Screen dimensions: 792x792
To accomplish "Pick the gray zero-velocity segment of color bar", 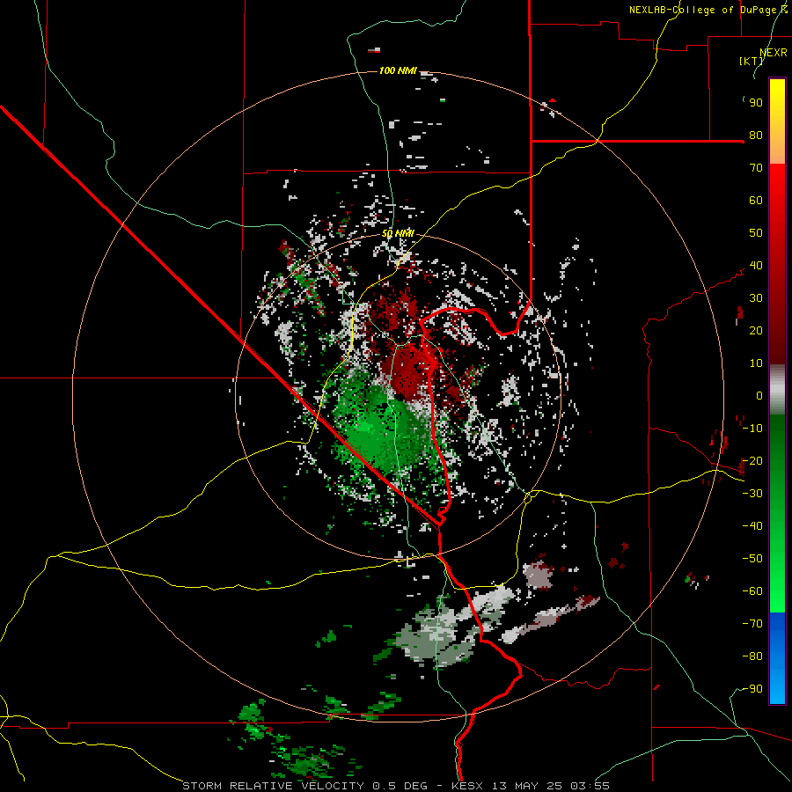I will [777, 389].
